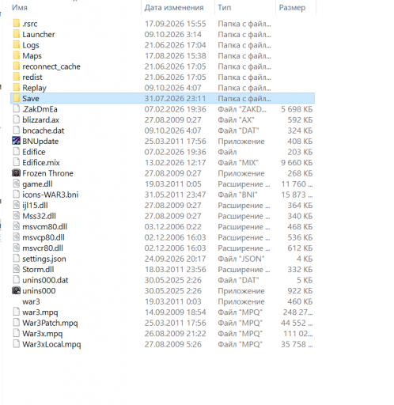Select the file name War3x.mpq
This screenshot has height=405, width=394.
pyautogui.click(x=43, y=334)
